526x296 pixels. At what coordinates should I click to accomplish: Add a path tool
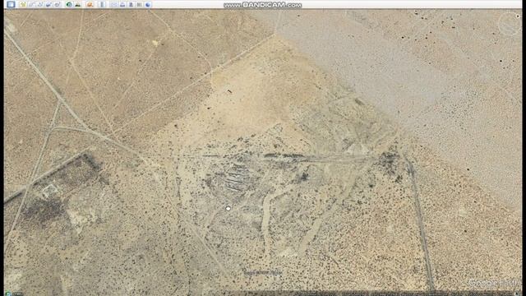coord(40,4)
